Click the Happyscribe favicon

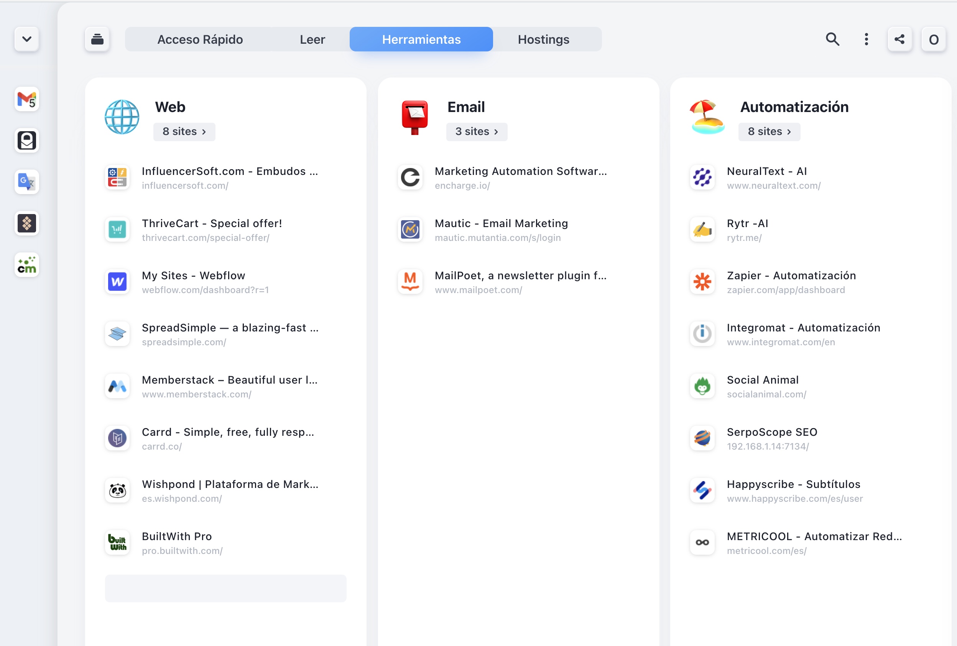[702, 490]
